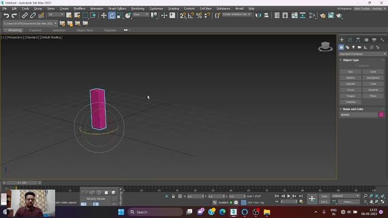The width and height of the screenshot is (388, 218).
Task: Activate the Select and Rotate tool
Action: pos(112,16)
